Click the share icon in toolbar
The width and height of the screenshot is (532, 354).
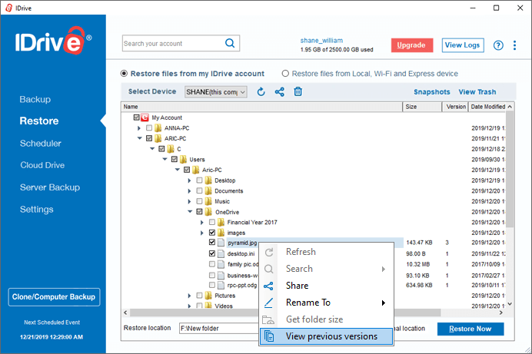(280, 92)
